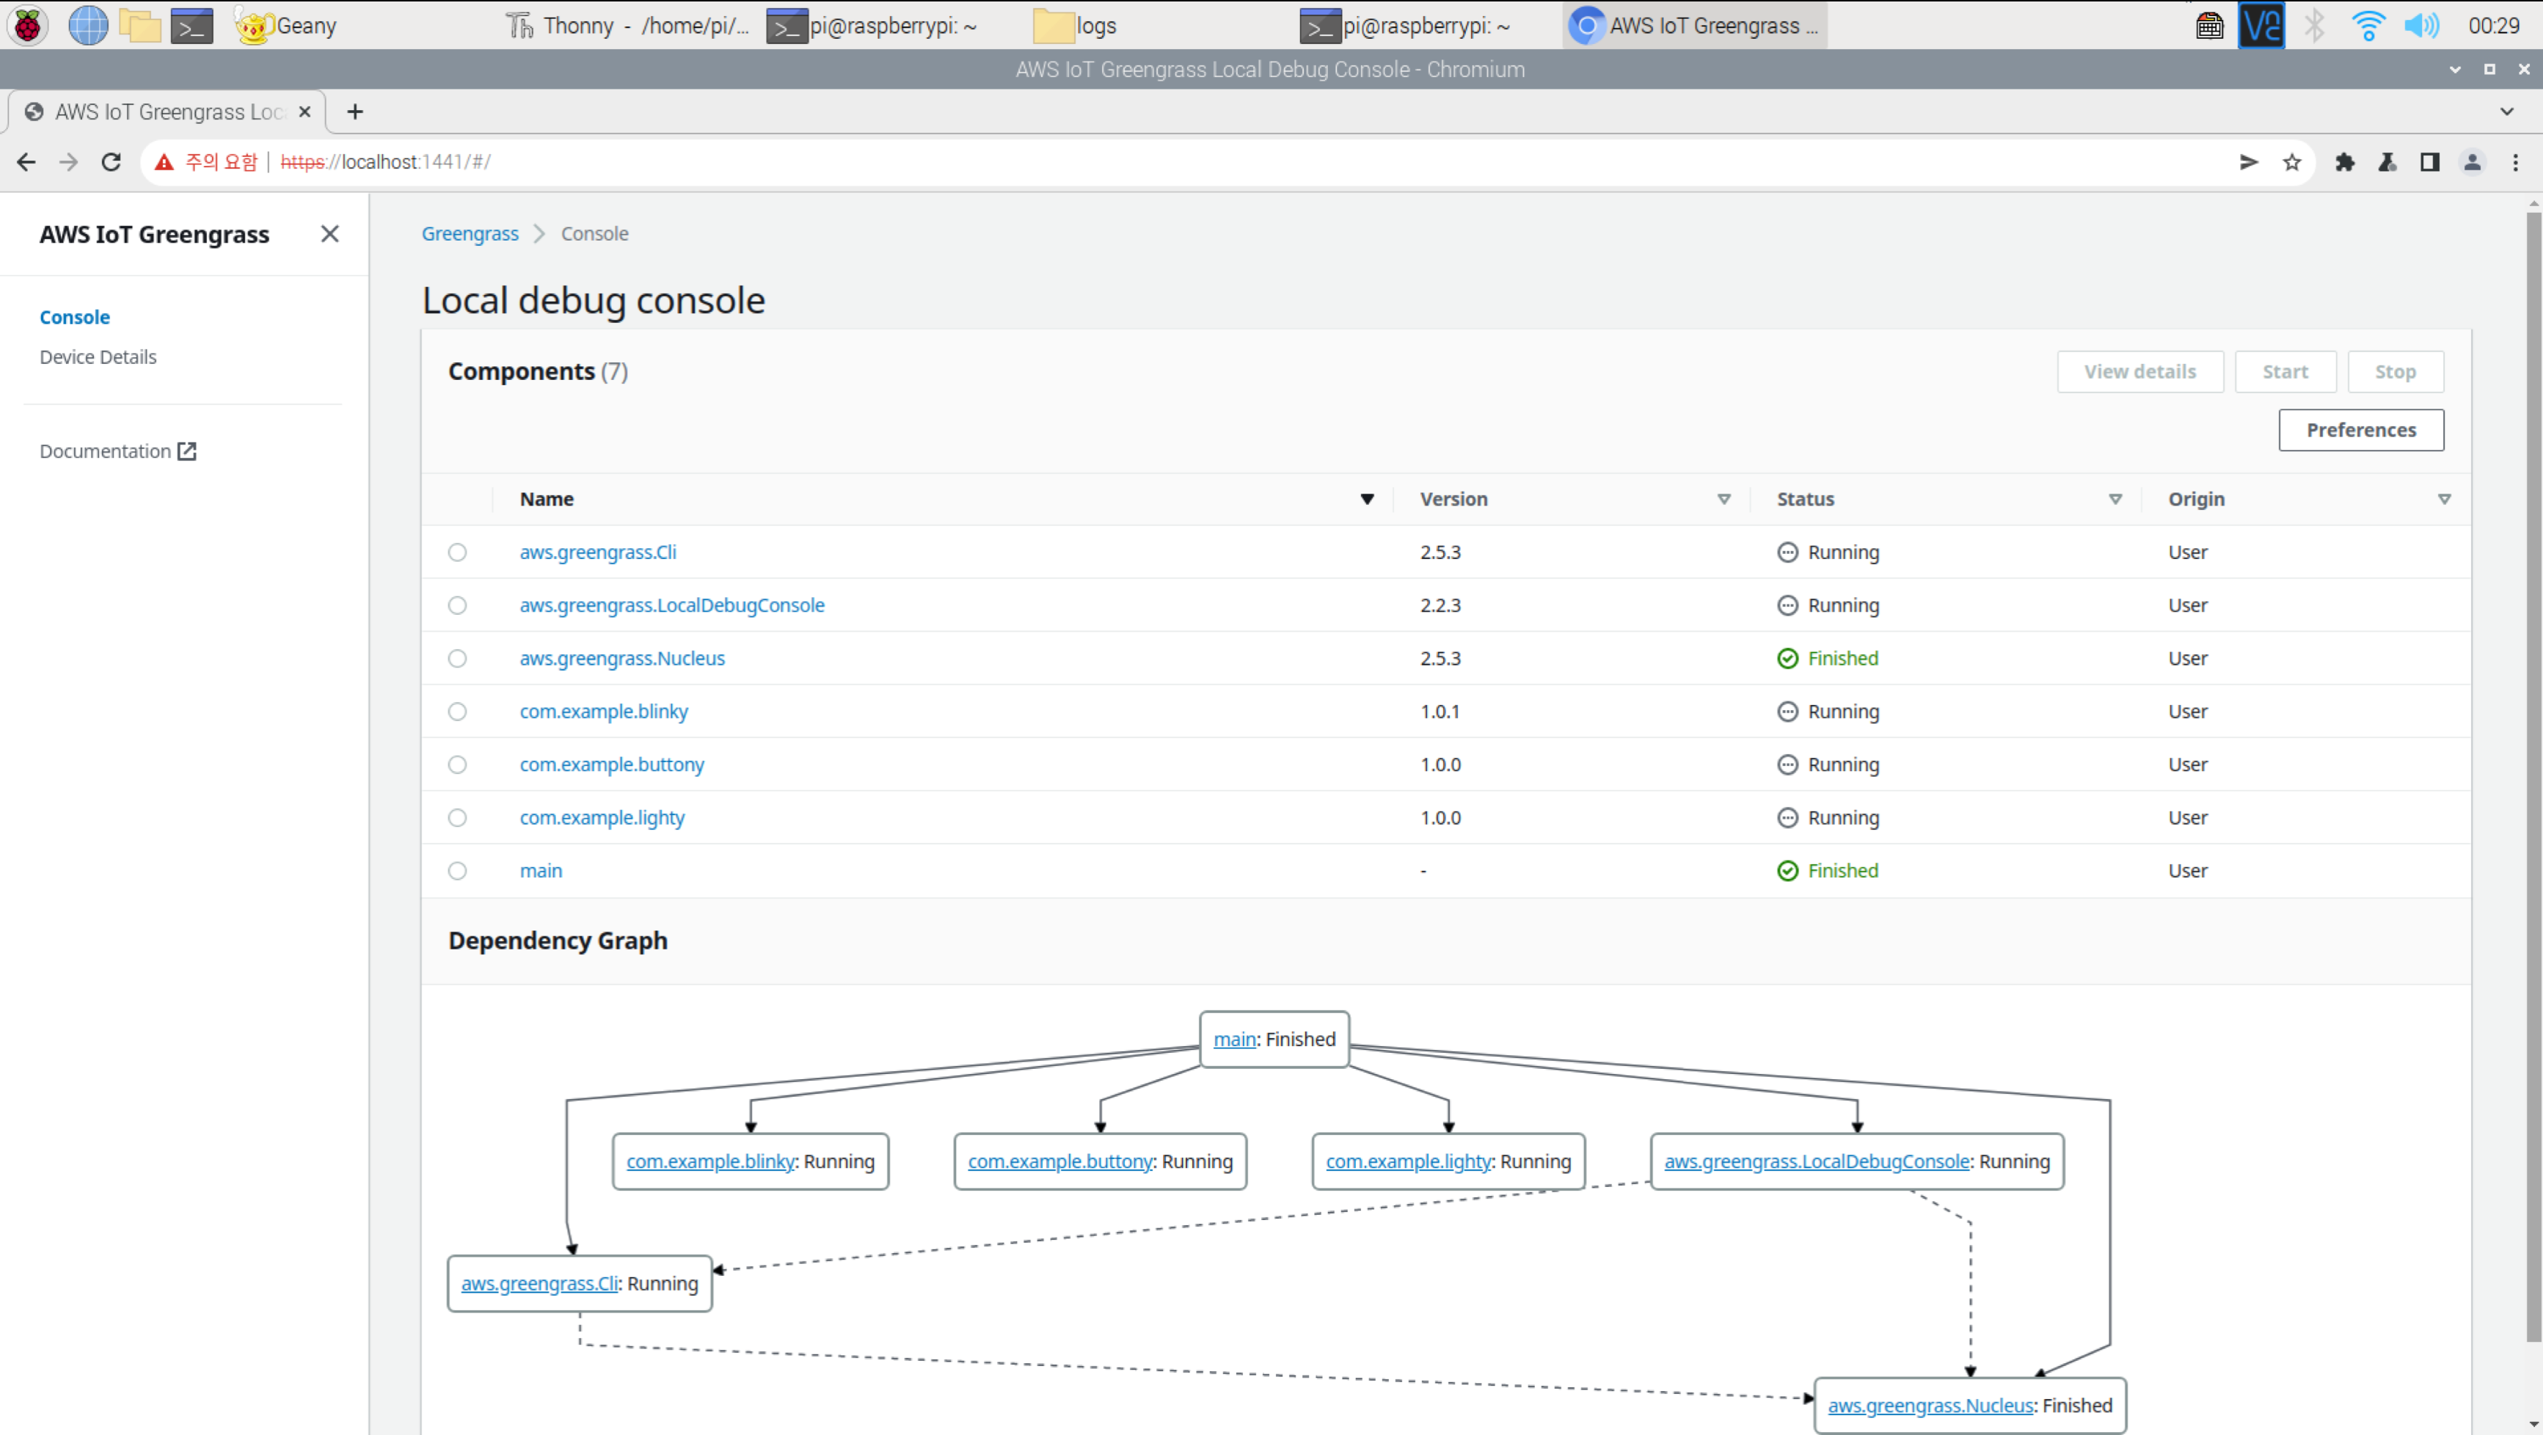This screenshot has height=1435, width=2543.
Task: Open the Raspberry Pi main menu
Action: click(28, 26)
